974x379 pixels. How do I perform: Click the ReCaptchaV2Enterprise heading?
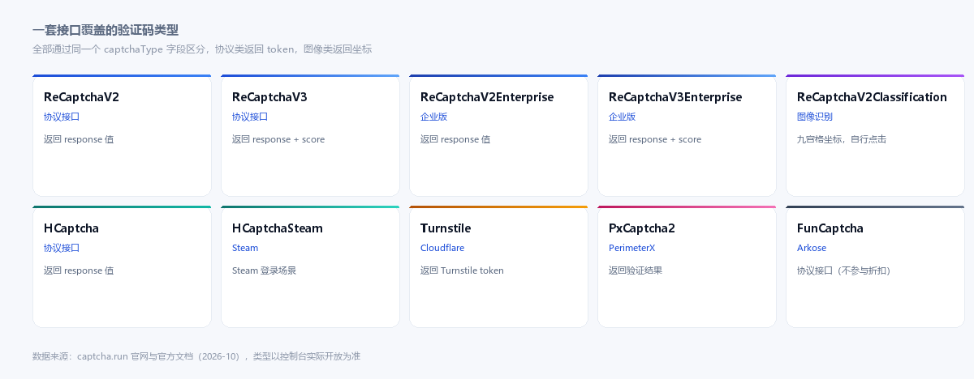[x=487, y=97]
